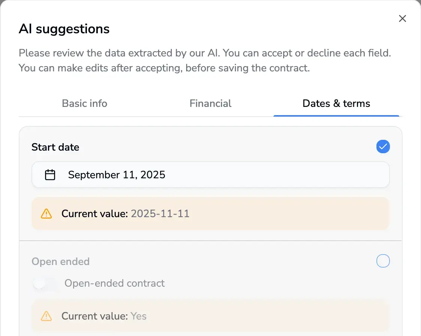The width and height of the screenshot is (421, 336).
Task: Dismiss the AI suggestions dialog with the X
Action: click(x=402, y=18)
